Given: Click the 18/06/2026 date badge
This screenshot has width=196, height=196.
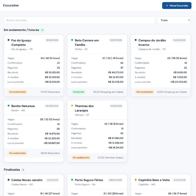Looking at the screenshot, I should [52, 40].
